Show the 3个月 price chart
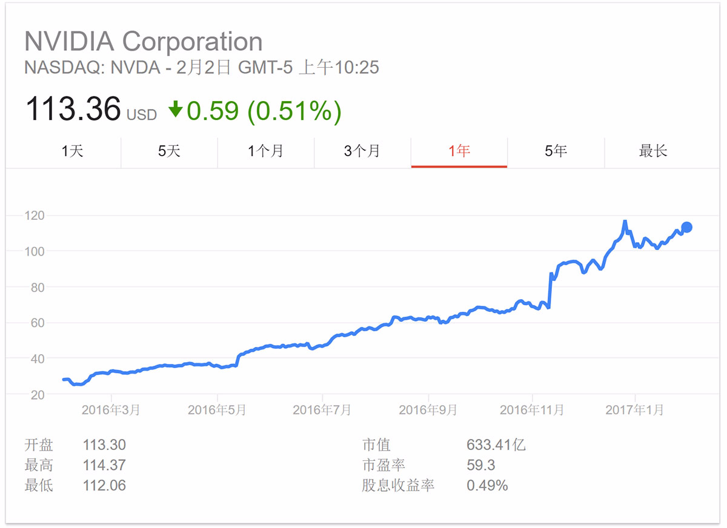The height and width of the screenshot is (528, 727). tap(362, 151)
